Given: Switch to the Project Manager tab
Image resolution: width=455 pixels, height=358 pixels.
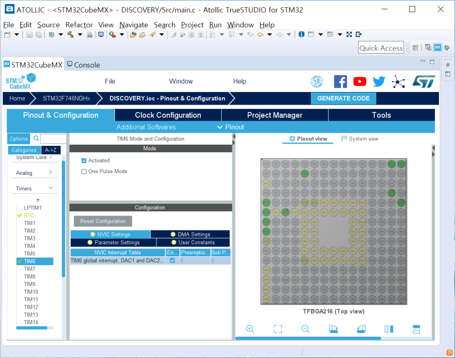Looking at the screenshot, I should point(275,115).
